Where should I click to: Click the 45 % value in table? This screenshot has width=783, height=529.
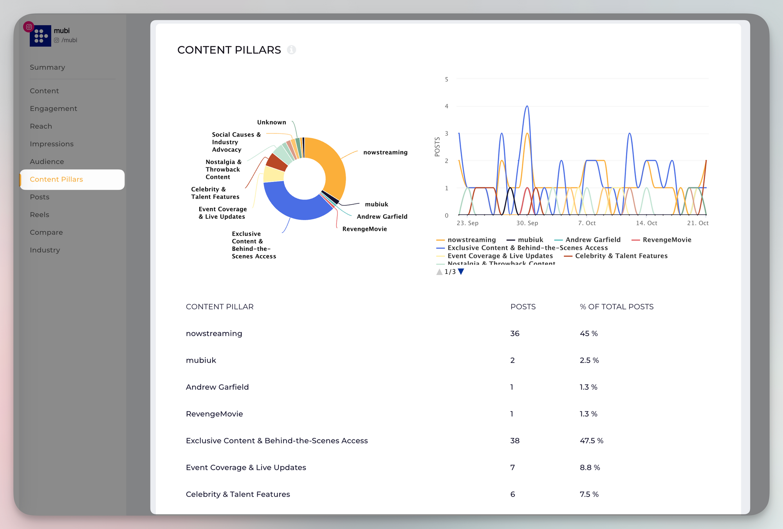(589, 333)
